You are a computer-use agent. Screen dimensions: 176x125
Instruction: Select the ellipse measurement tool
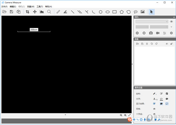pos(108,12)
